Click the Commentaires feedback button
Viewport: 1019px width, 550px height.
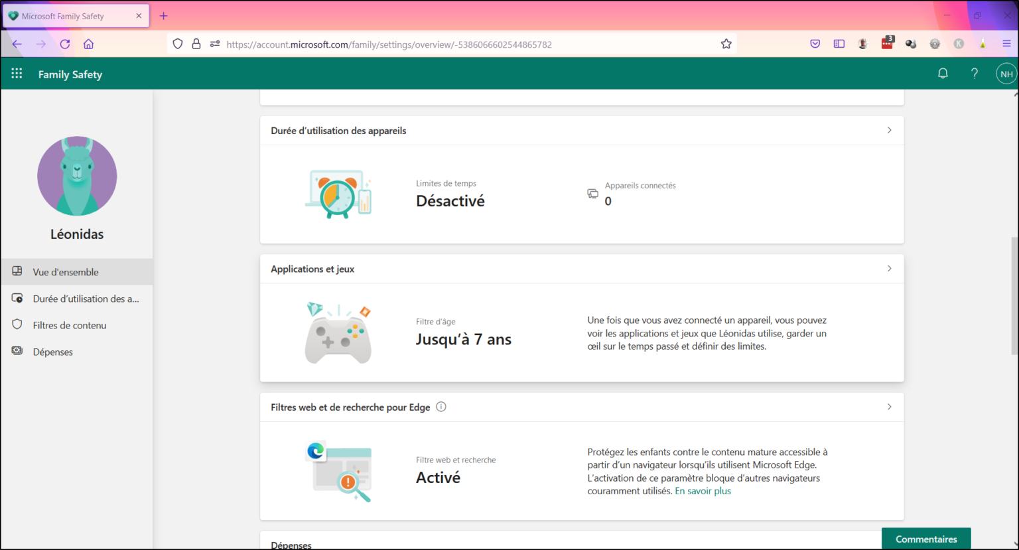[x=926, y=539]
